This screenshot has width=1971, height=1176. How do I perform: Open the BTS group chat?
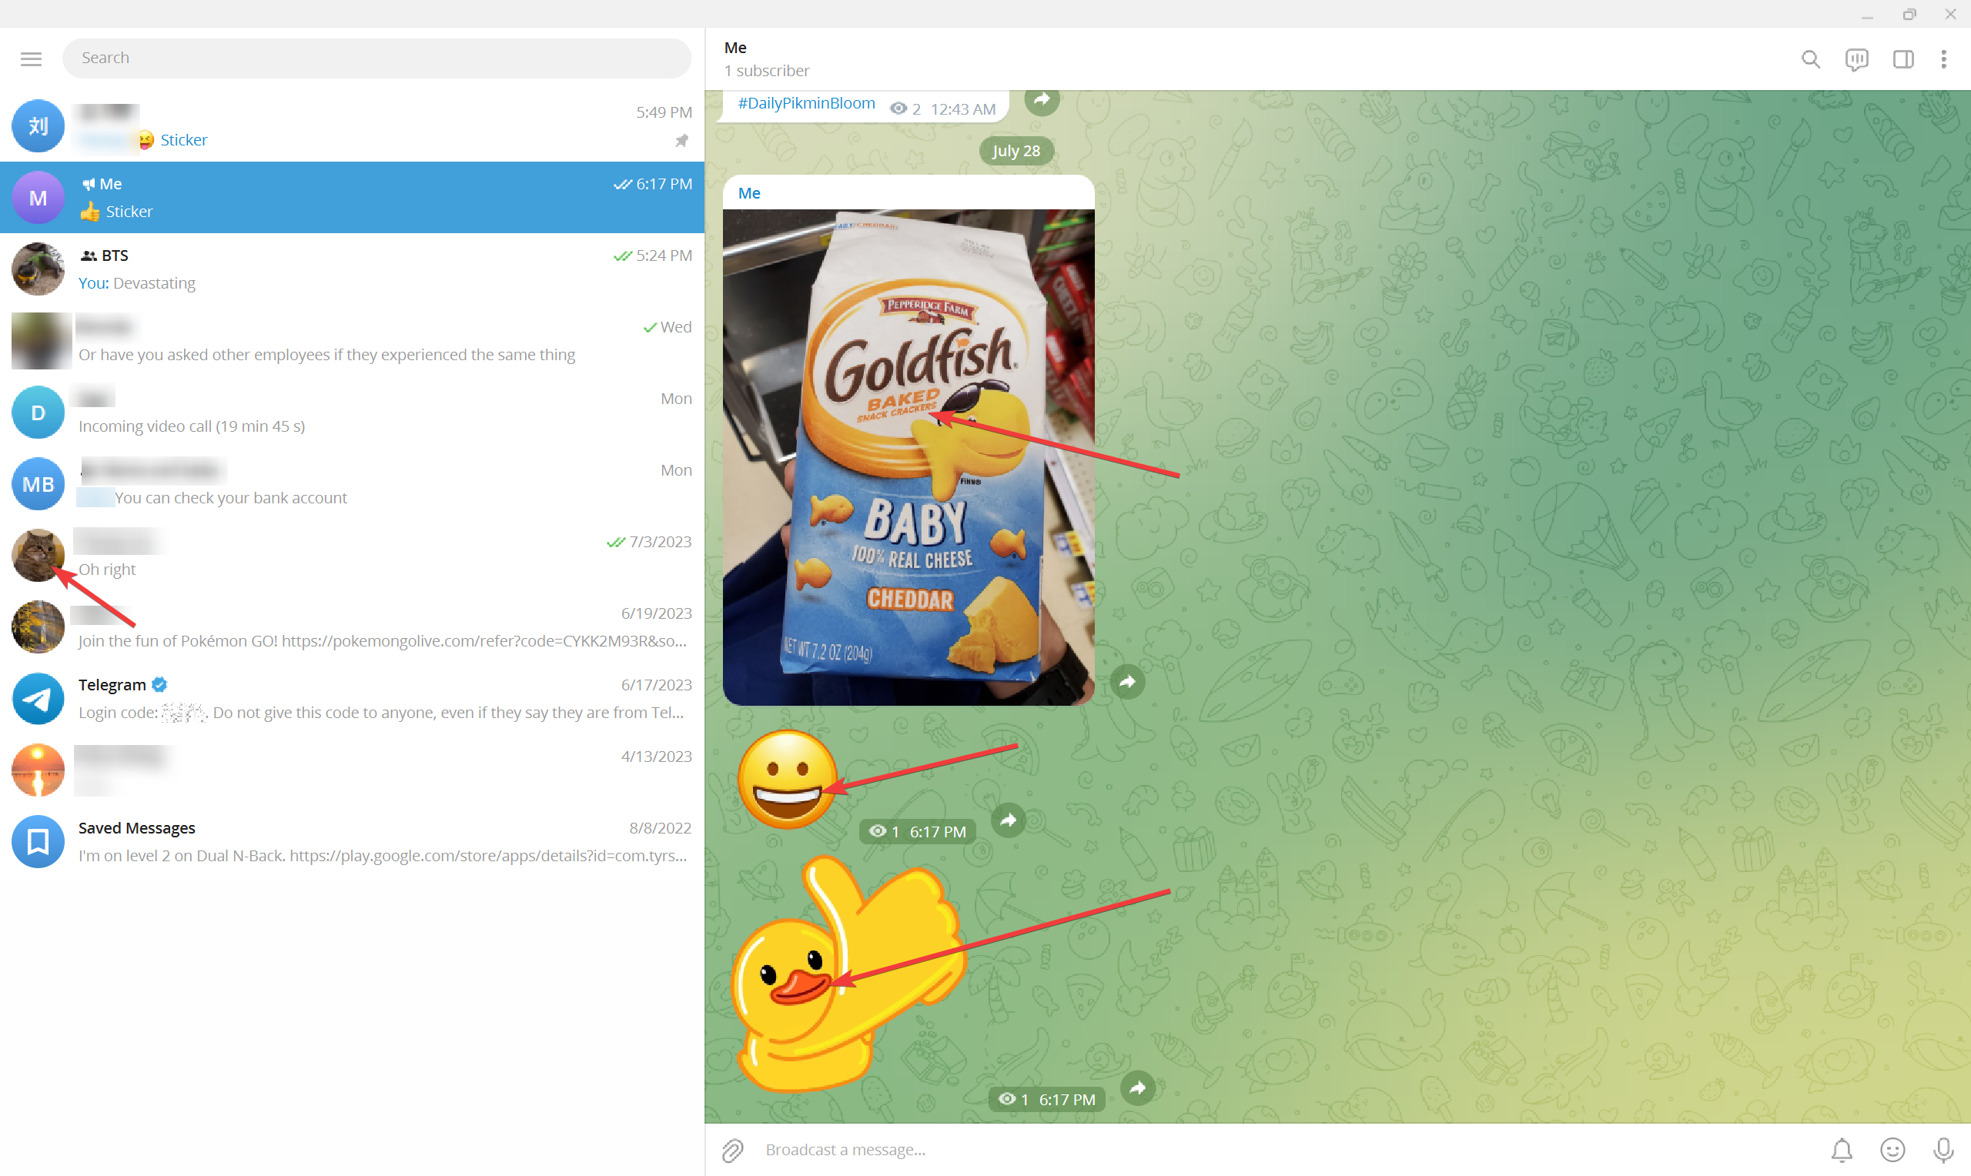pos(349,269)
